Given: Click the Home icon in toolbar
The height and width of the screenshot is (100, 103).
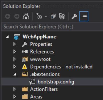Looking at the screenshot, I should (26, 16).
